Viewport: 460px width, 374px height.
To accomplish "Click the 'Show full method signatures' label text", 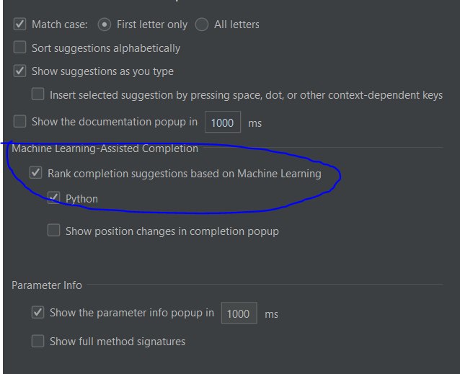I will coord(118,342).
